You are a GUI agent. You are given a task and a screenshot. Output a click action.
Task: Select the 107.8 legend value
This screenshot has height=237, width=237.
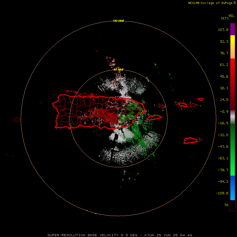click(x=223, y=29)
